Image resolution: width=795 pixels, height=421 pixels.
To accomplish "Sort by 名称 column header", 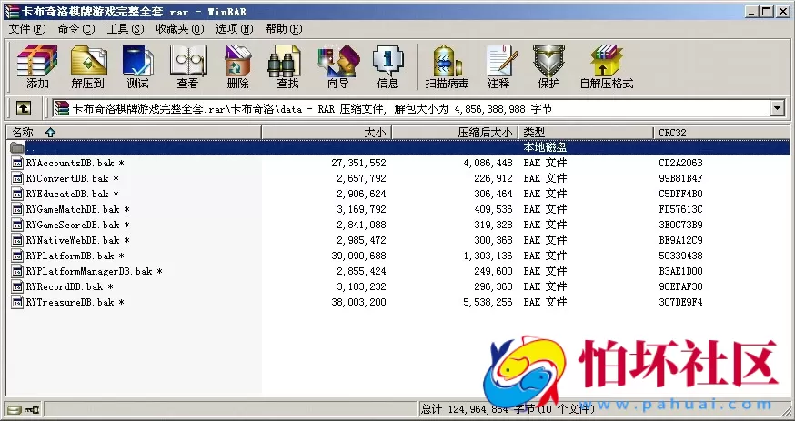I will 134,133.
